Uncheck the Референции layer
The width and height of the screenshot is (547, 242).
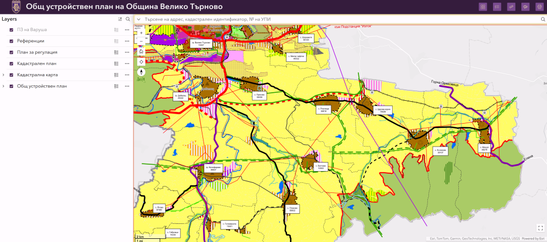pyautogui.click(x=12, y=41)
